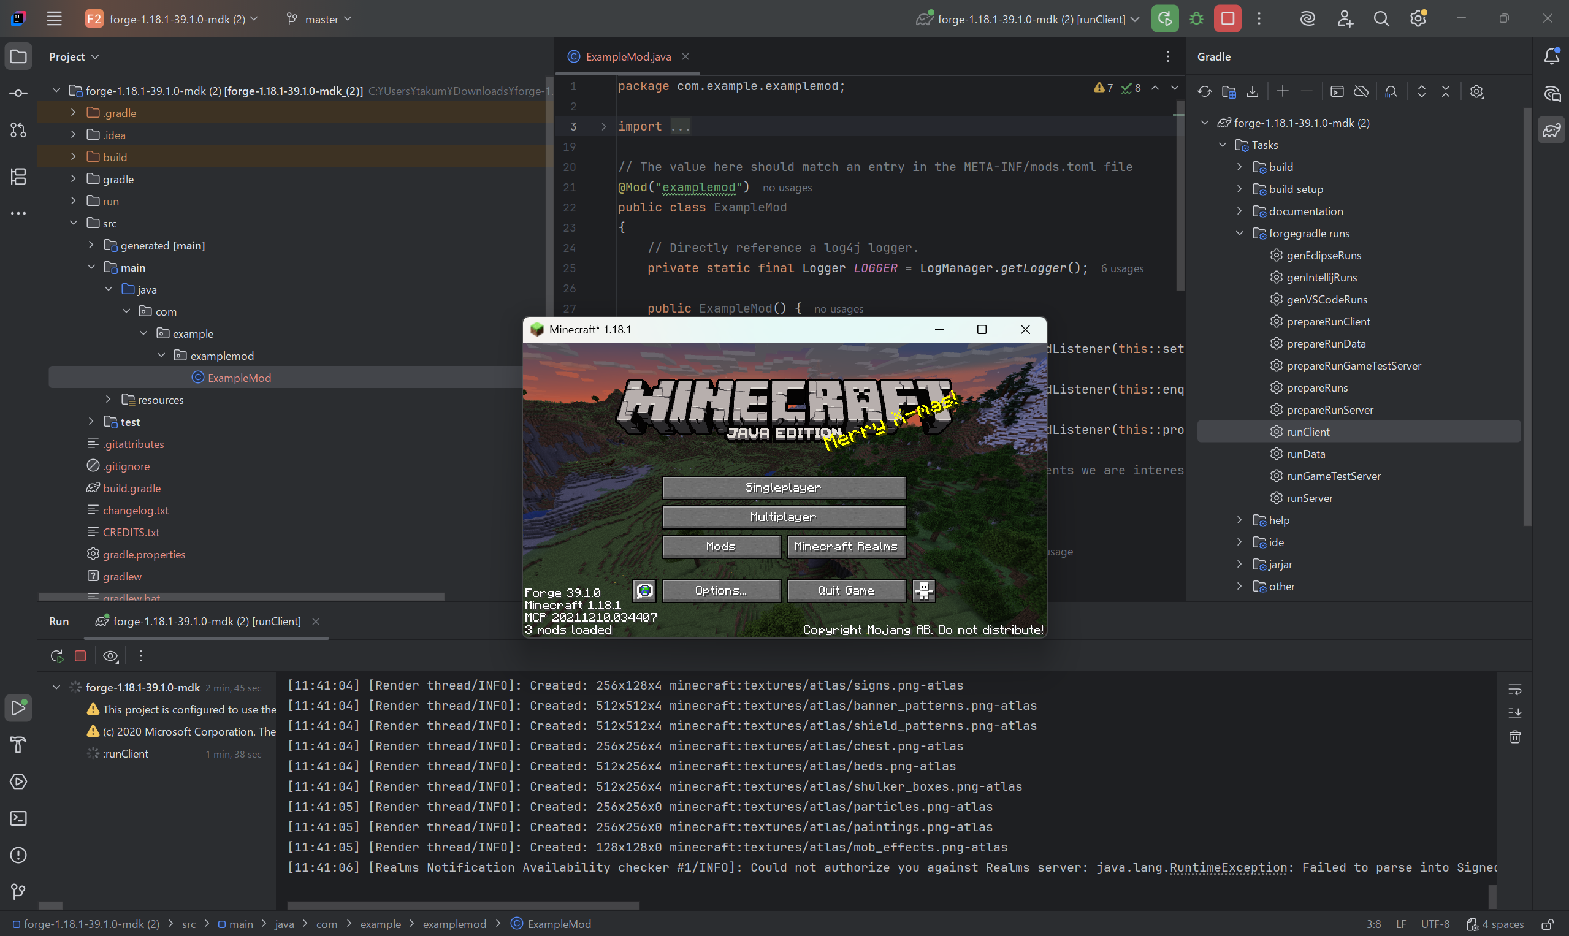1569x936 pixels.
Task: Open the Search Everywhere icon
Action: coord(1381,18)
